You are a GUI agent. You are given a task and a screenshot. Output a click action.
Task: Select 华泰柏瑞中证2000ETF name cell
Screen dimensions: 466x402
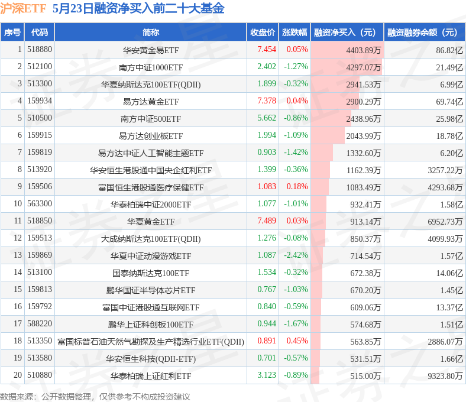coord(151,205)
